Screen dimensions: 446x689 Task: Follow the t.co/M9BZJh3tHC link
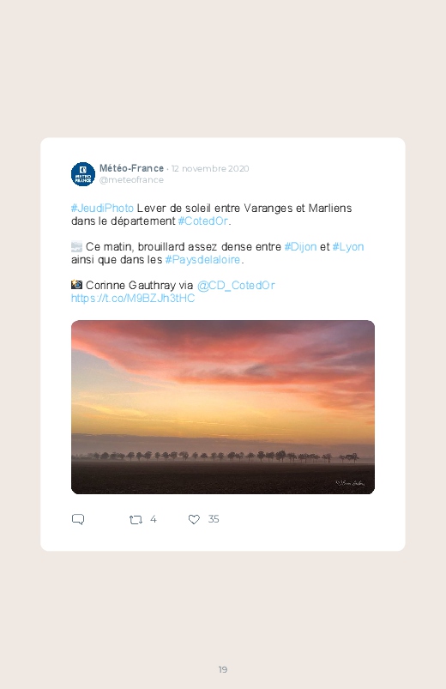tap(133, 298)
